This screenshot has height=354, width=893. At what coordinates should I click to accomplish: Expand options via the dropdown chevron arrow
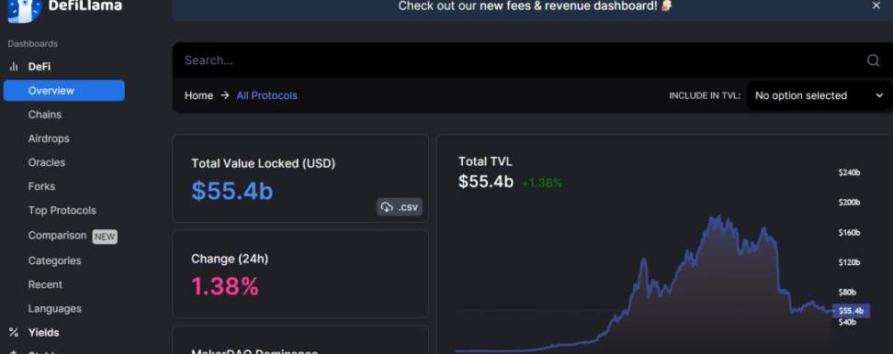pos(879,95)
